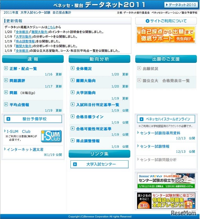Open the 駿台予備学校 button
The image size is (200, 219).
coord(33,119)
